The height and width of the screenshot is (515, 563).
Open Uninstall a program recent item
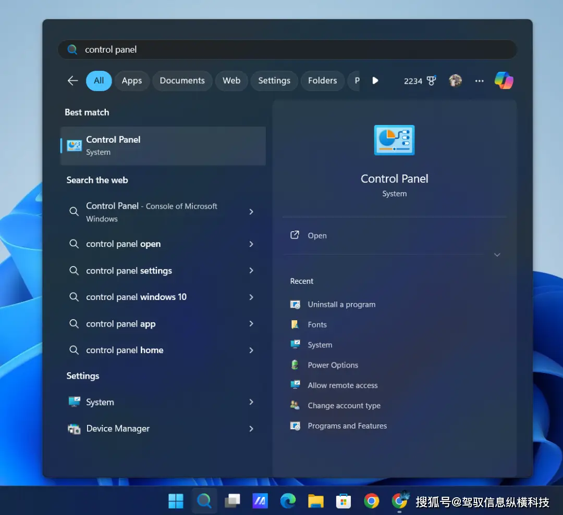pos(341,305)
